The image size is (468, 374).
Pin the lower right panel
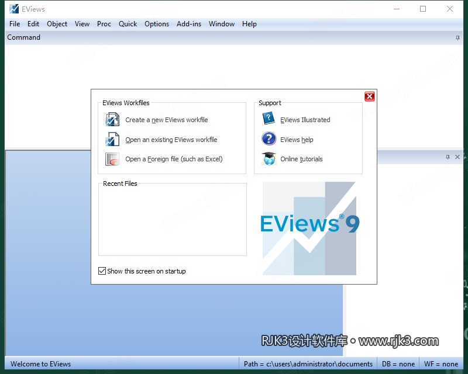tap(448, 157)
